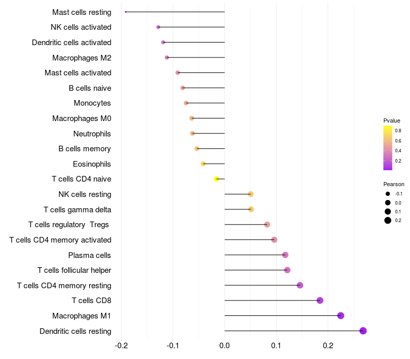The image size is (410, 359).
Task: Click the Macrophages M1 purple dot
Action: [340, 315]
